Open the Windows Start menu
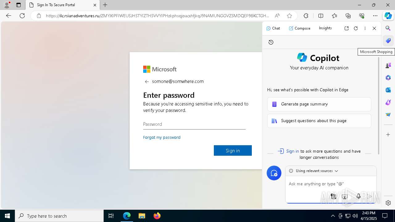Viewport: 395px width, 222px height. click(x=7, y=216)
